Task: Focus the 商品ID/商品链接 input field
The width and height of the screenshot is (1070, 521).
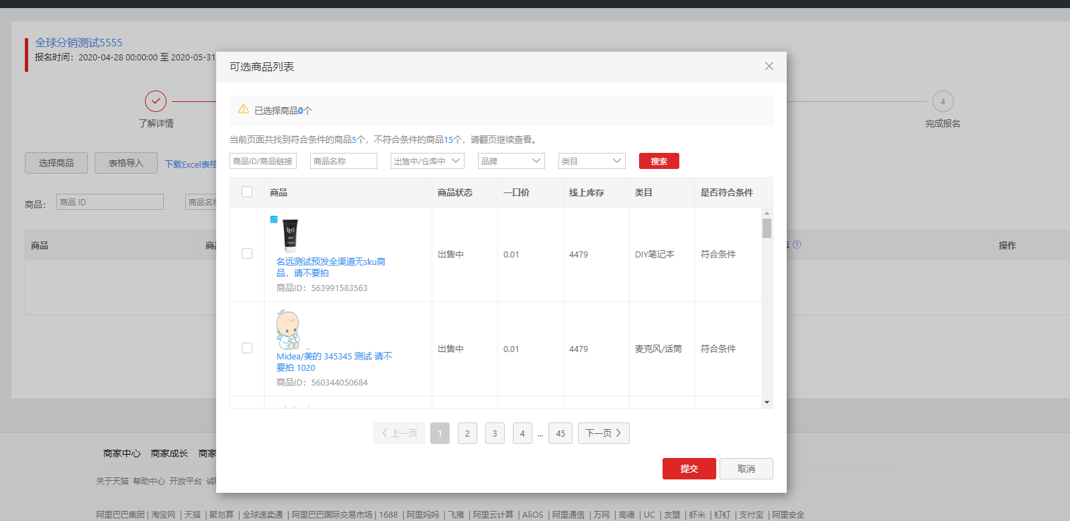Action: pyautogui.click(x=263, y=162)
